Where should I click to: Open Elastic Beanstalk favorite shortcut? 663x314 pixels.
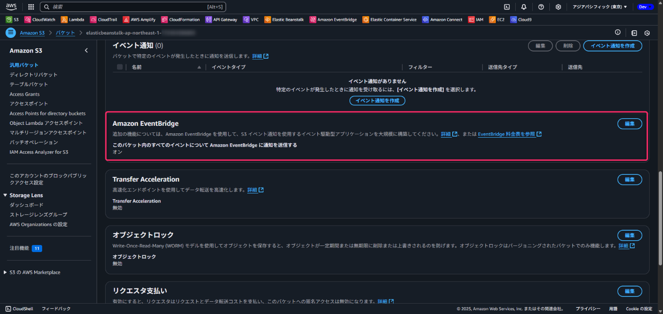(x=284, y=20)
